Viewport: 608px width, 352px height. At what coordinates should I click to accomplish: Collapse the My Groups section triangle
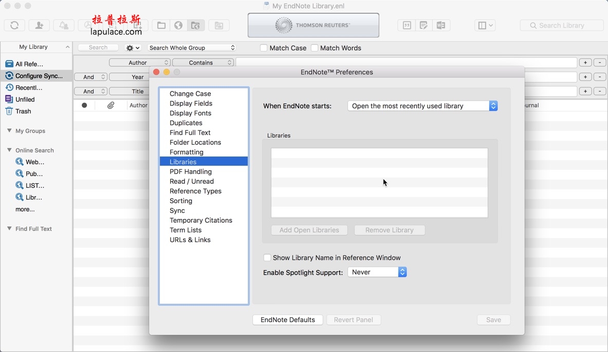pos(9,130)
